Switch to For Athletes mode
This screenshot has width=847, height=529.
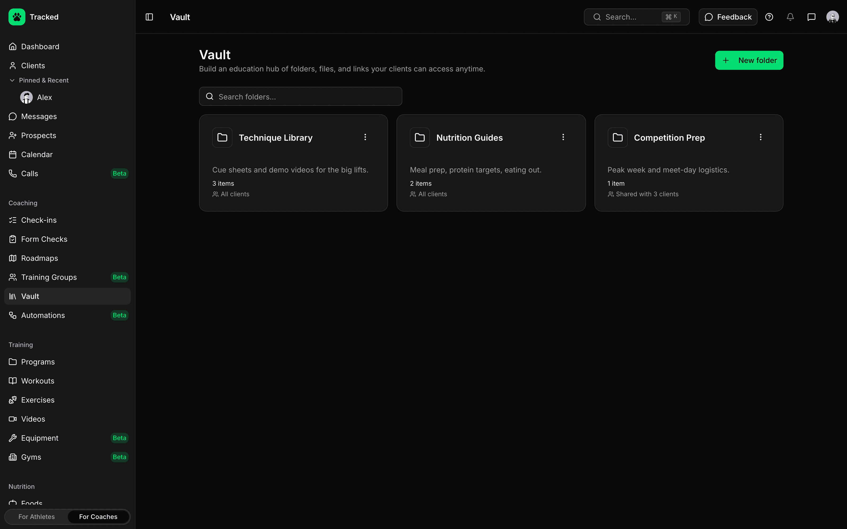tap(37, 517)
